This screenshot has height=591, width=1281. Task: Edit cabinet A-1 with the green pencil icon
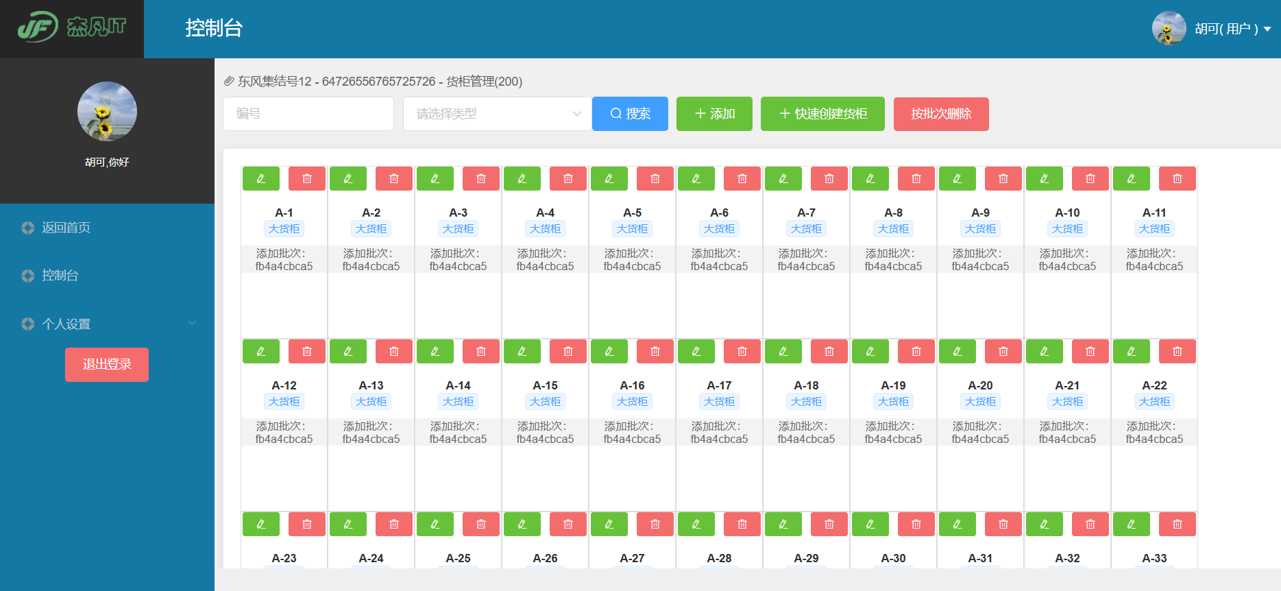coord(261,178)
